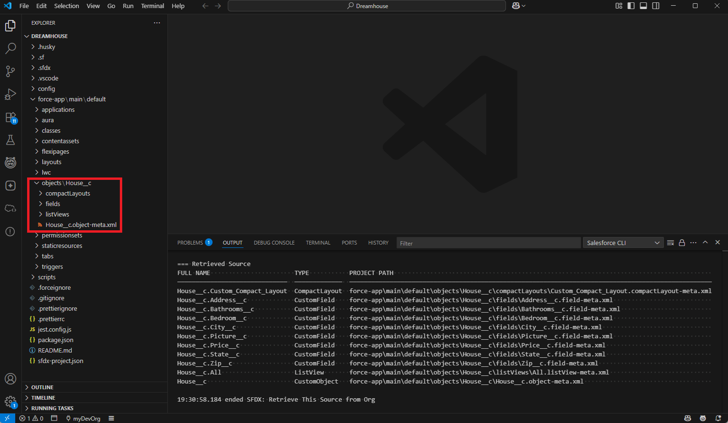Viewport: 728px width, 423px height.
Task: Toggle Secondary Side Bar visibility
Action: pos(656,6)
